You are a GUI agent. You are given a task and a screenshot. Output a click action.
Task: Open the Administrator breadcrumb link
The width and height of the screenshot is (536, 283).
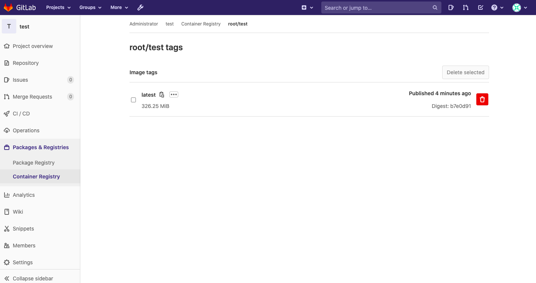pyautogui.click(x=144, y=24)
